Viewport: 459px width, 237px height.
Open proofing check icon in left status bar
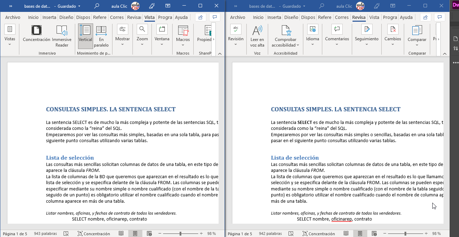66,233
